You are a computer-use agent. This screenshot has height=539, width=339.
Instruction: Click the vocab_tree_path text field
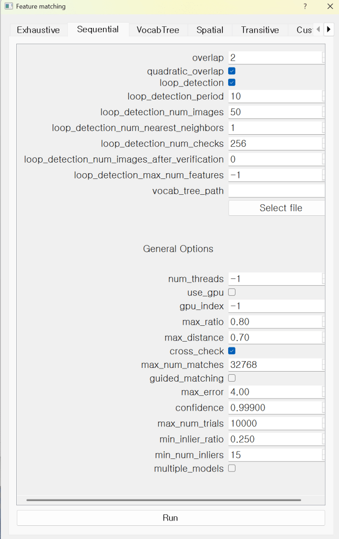coord(276,191)
